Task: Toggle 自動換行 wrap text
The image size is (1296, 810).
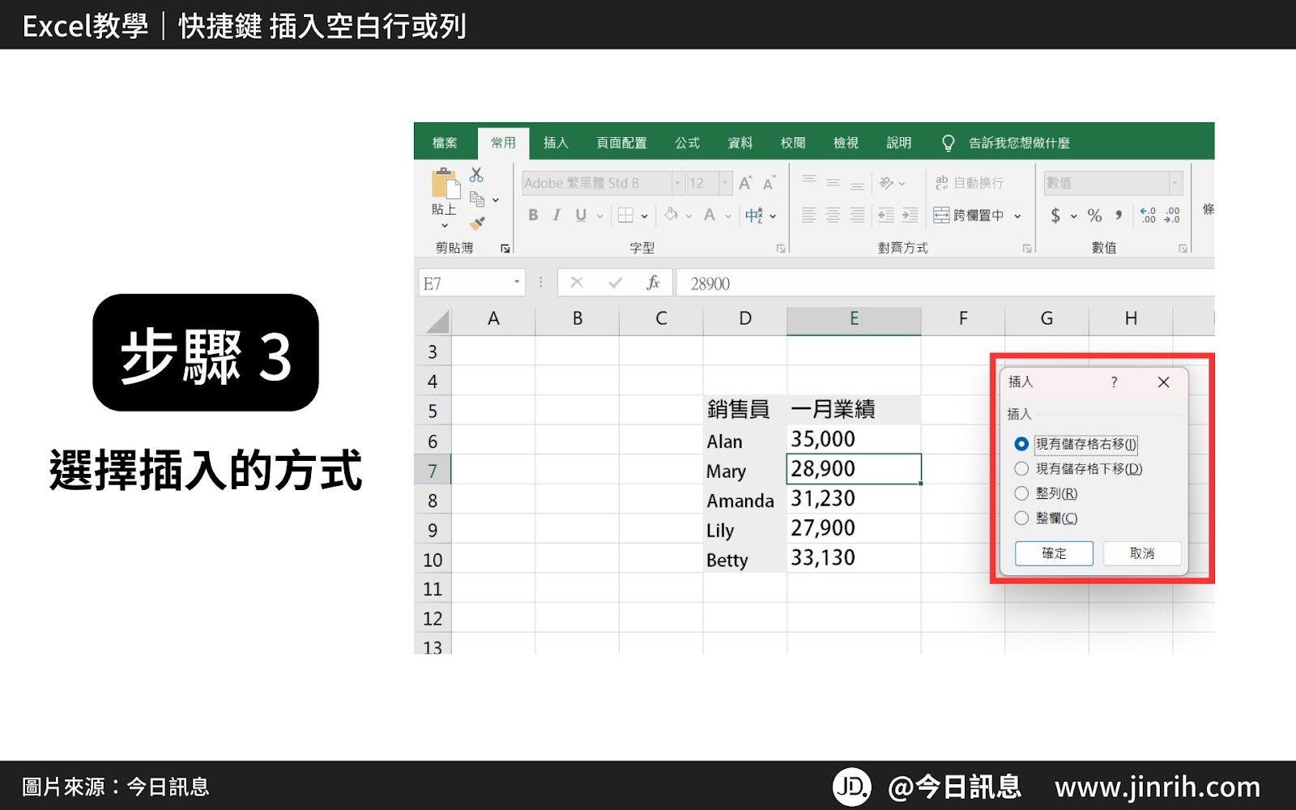Action: [969, 183]
